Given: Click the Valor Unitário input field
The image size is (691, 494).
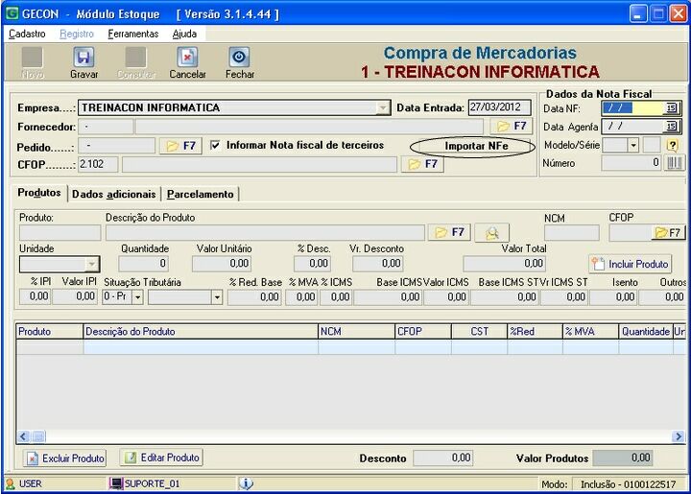Looking at the screenshot, I should point(222,264).
